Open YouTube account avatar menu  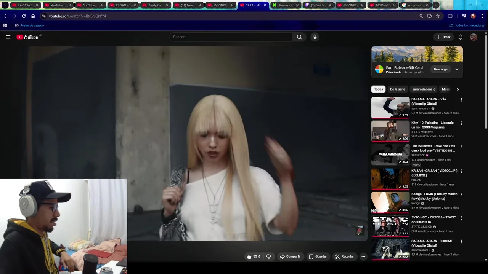474,37
